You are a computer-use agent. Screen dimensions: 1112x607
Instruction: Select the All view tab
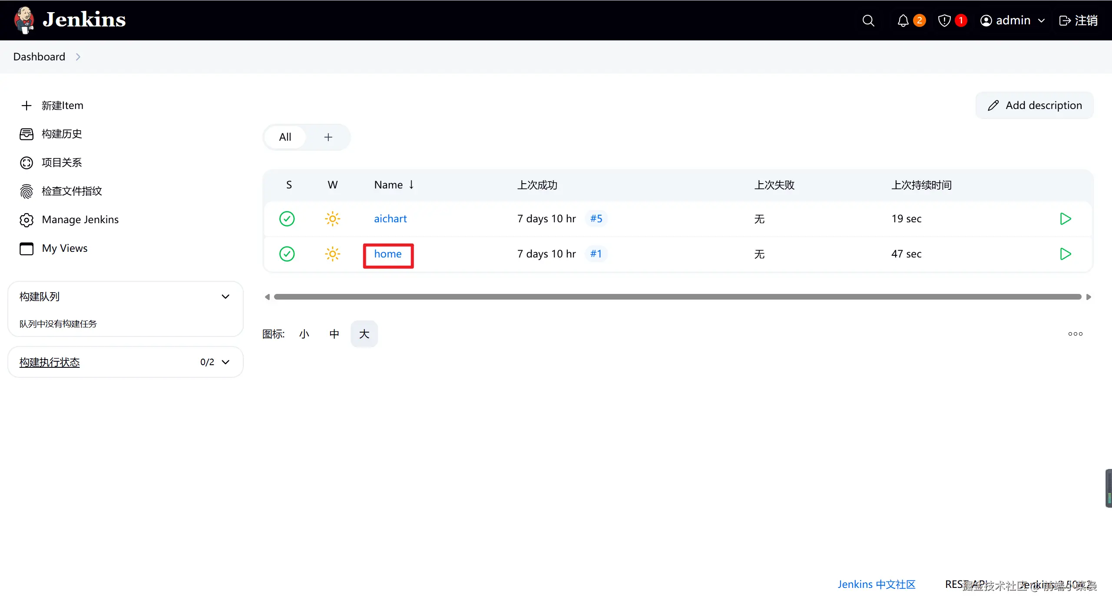point(285,137)
